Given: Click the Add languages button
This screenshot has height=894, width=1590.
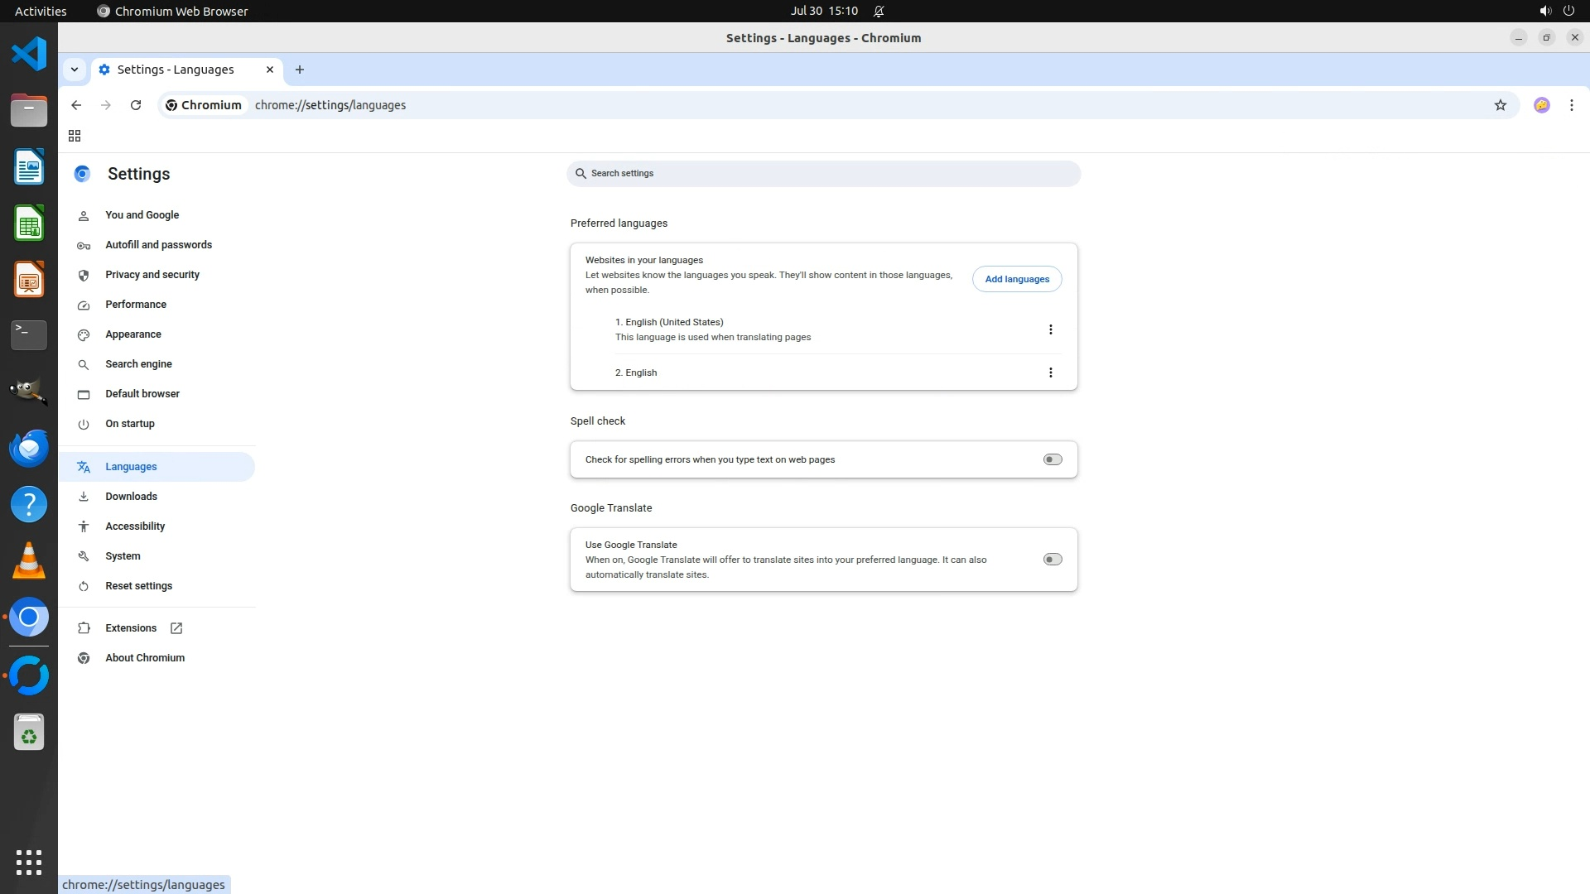Looking at the screenshot, I should pos(1016,279).
